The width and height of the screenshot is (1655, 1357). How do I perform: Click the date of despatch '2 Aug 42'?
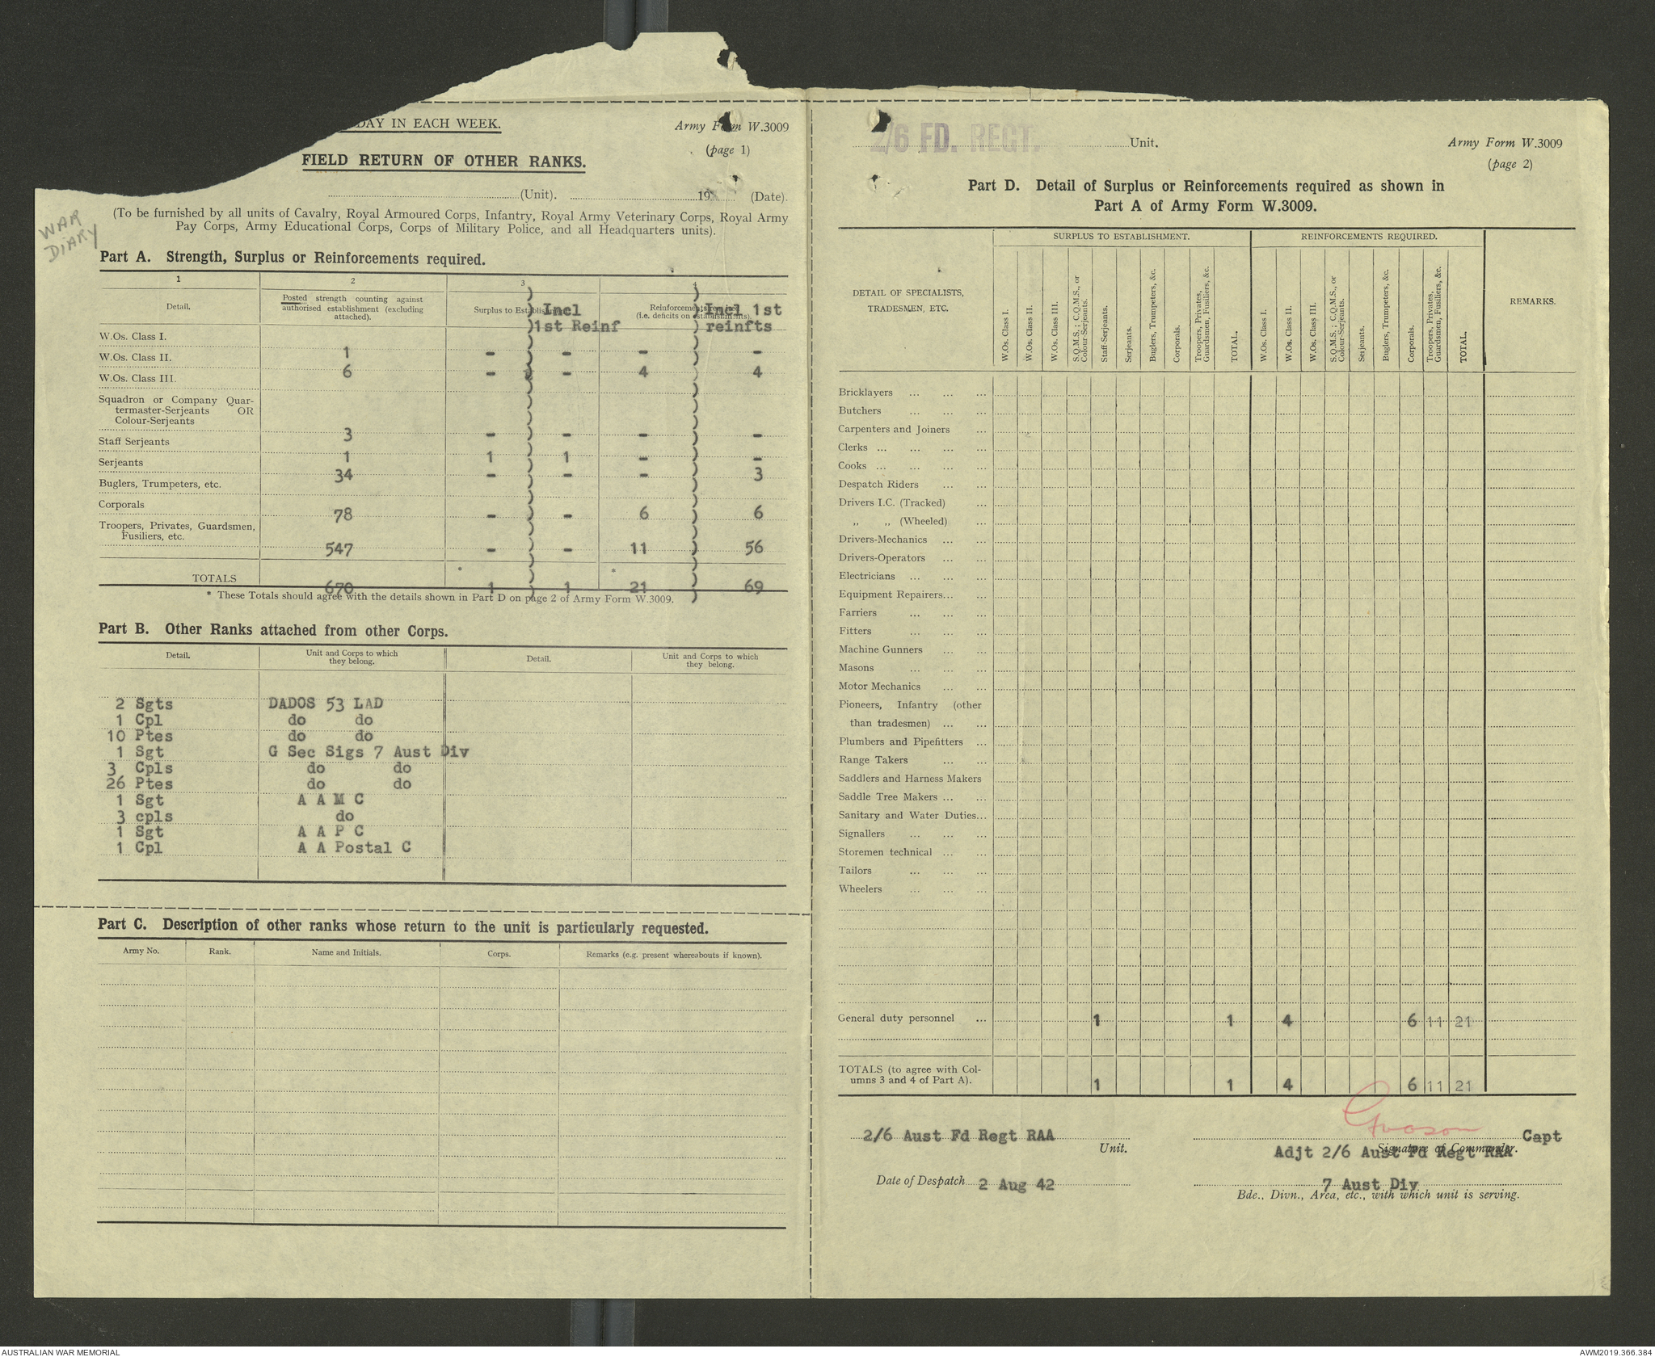(1016, 1186)
